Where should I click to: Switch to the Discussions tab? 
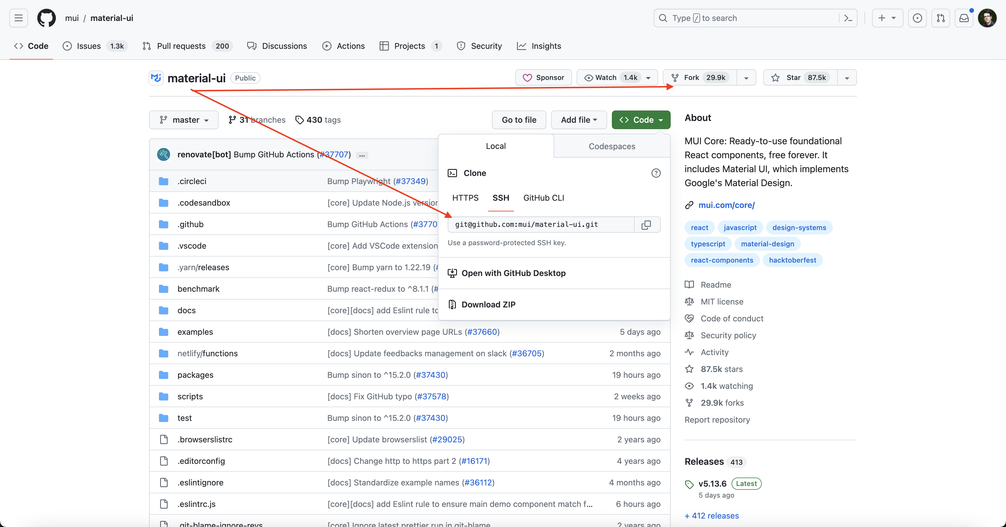[x=277, y=46]
